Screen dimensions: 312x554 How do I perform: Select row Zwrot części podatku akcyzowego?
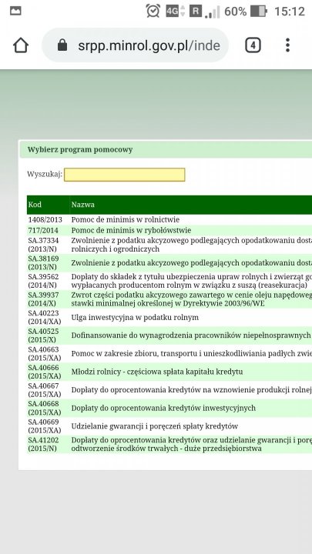(169, 299)
